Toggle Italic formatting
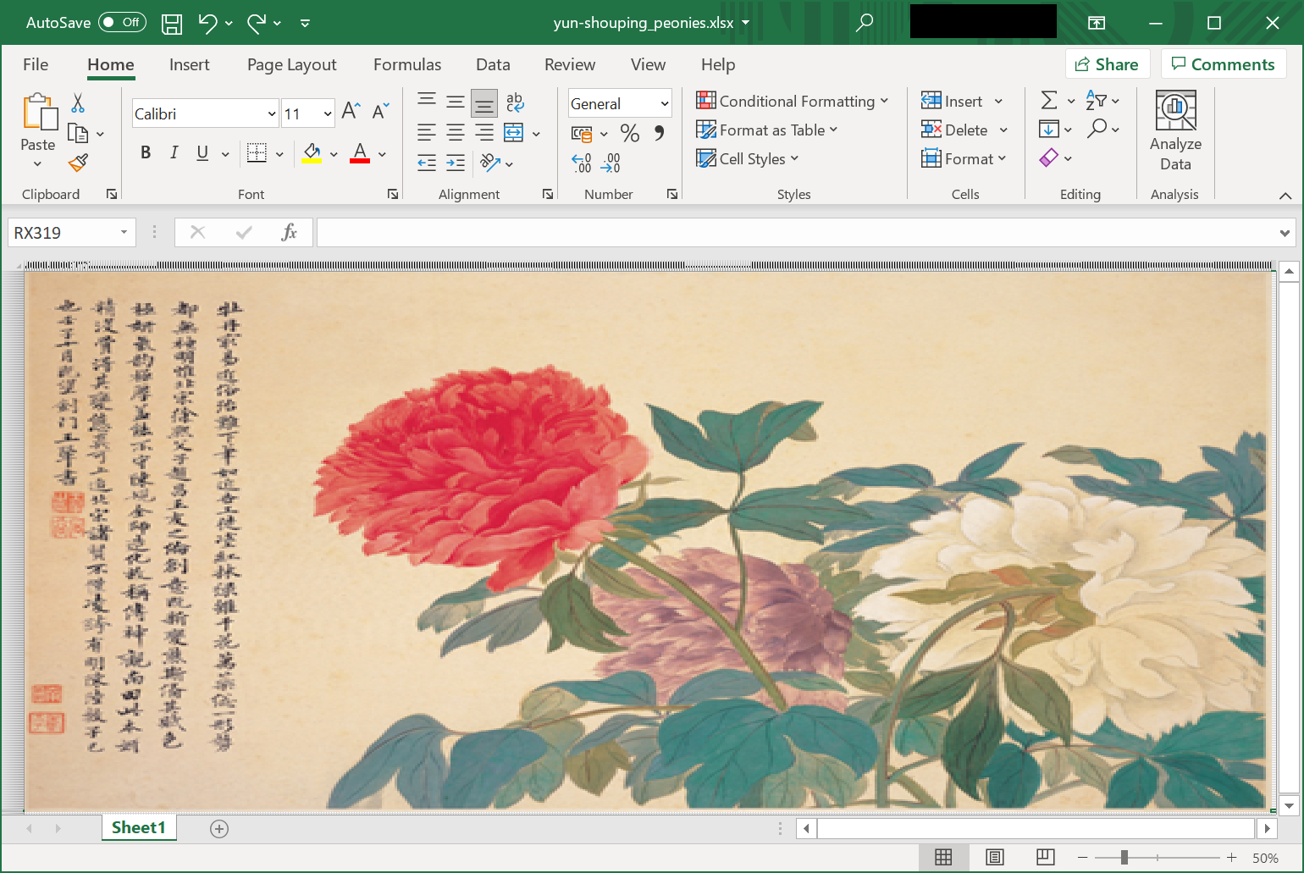The image size is (1304, 873). click(x=174, y=152)
